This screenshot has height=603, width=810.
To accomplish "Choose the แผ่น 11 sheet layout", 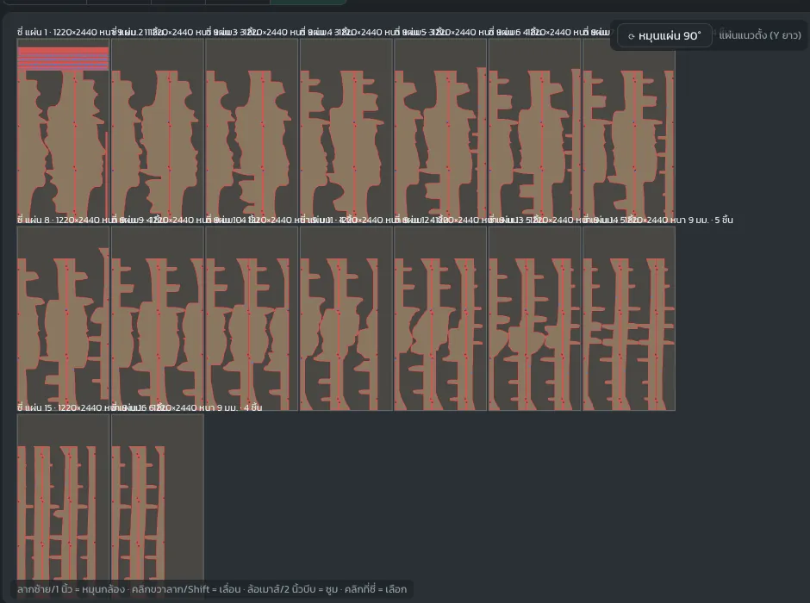I will coord(346,319).
